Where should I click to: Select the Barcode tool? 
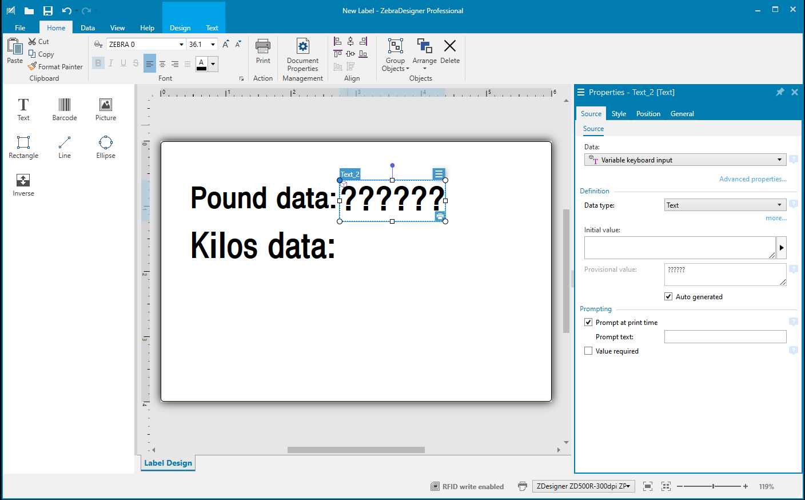tap(64, 109)
